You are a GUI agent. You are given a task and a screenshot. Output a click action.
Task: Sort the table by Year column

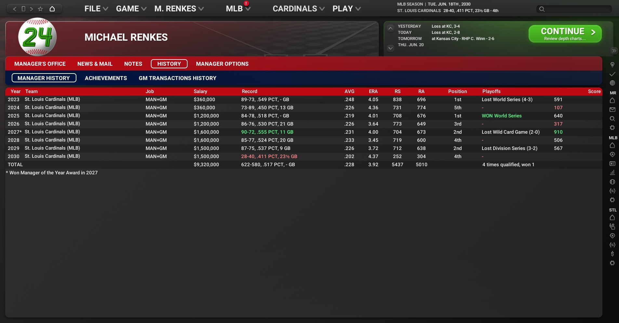pos(16,91)
